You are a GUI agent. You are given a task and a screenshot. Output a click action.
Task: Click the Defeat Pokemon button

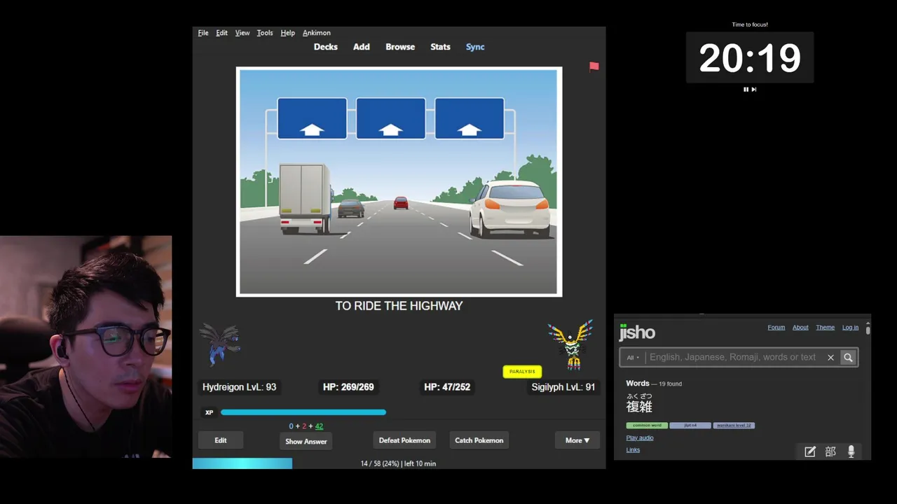pos(404,440)
